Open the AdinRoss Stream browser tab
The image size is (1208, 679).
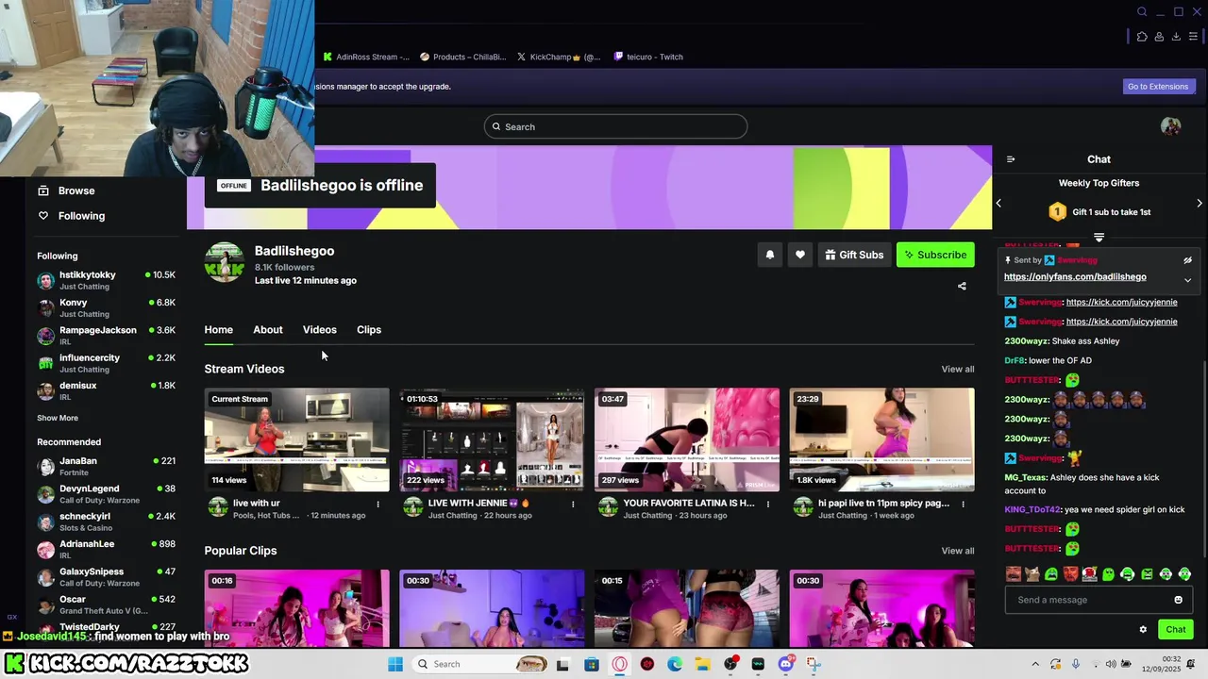(x=366, y=57)
